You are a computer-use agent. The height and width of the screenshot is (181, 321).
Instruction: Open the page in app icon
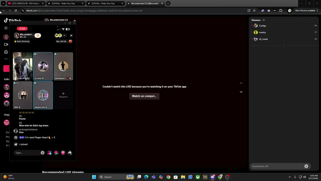click(x=249, y=11)
